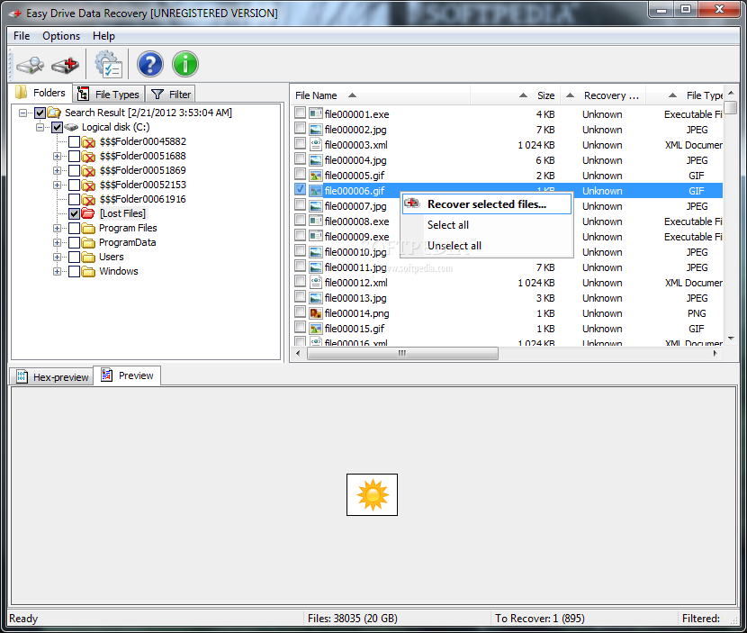This screenshot has width=747, height=633.
Task: Switch to the File Types tab
Action: [x=108, y=94]
